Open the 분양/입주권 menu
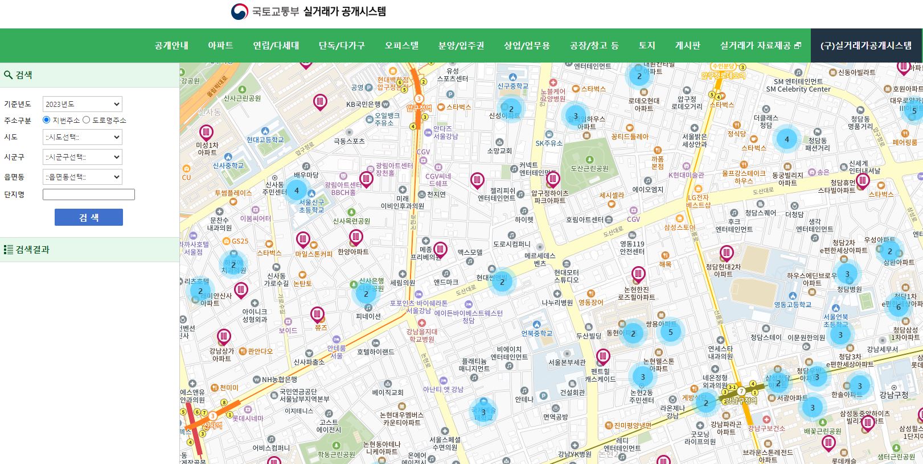This screenshot has height=464, width=923. [x=461, y=45]
